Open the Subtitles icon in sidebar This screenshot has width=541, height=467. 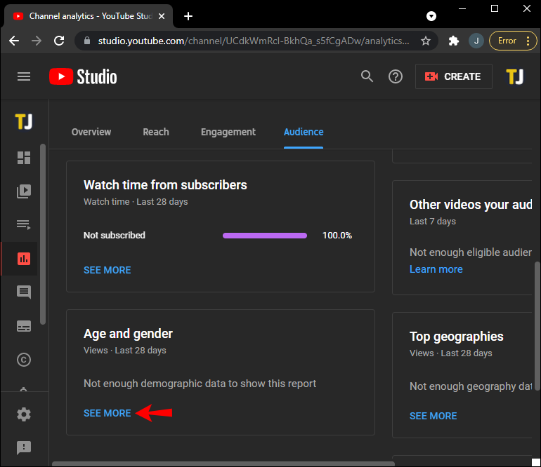pyautogui.click(x=24, y=326)
